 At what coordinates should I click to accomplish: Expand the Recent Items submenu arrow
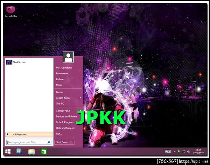pyautogui.click(x=80, y=98)
